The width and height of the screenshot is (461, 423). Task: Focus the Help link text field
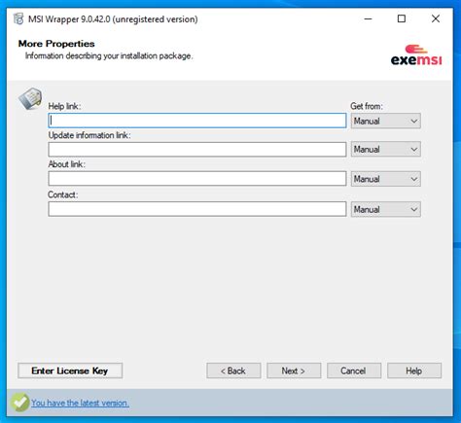coord(197,121)
